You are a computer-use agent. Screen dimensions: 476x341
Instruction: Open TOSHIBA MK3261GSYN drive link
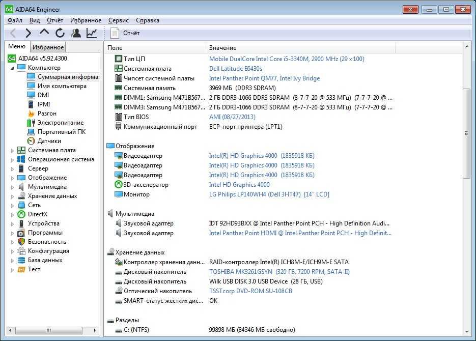click(x=279, y=271)
